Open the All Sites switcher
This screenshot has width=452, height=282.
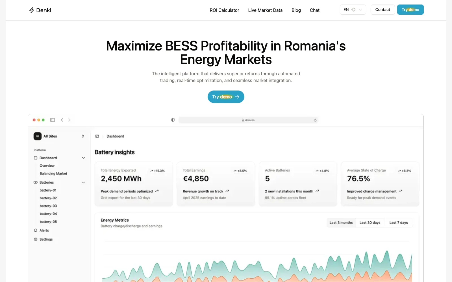59,136
